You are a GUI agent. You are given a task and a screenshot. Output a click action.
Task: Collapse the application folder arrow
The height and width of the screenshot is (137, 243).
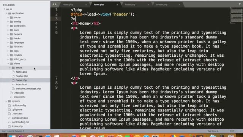tap(6, 13)
